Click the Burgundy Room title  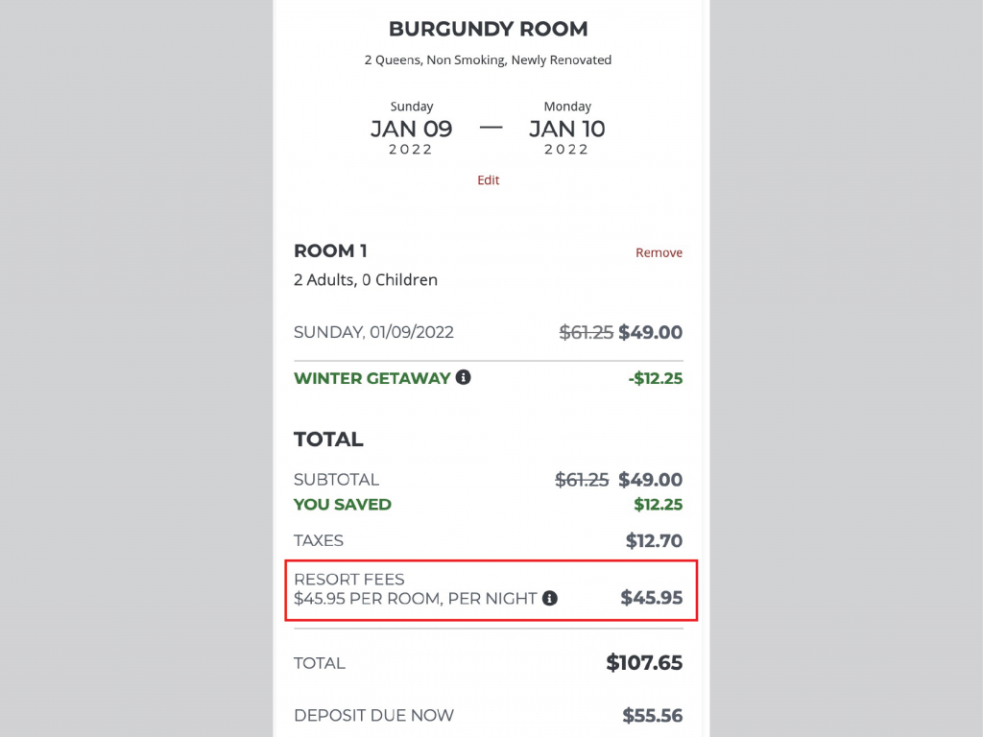click(489, 29)
